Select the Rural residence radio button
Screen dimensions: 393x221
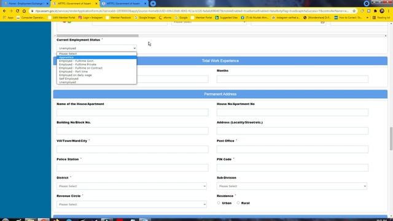pyautogui.click(x=238, y=203)
